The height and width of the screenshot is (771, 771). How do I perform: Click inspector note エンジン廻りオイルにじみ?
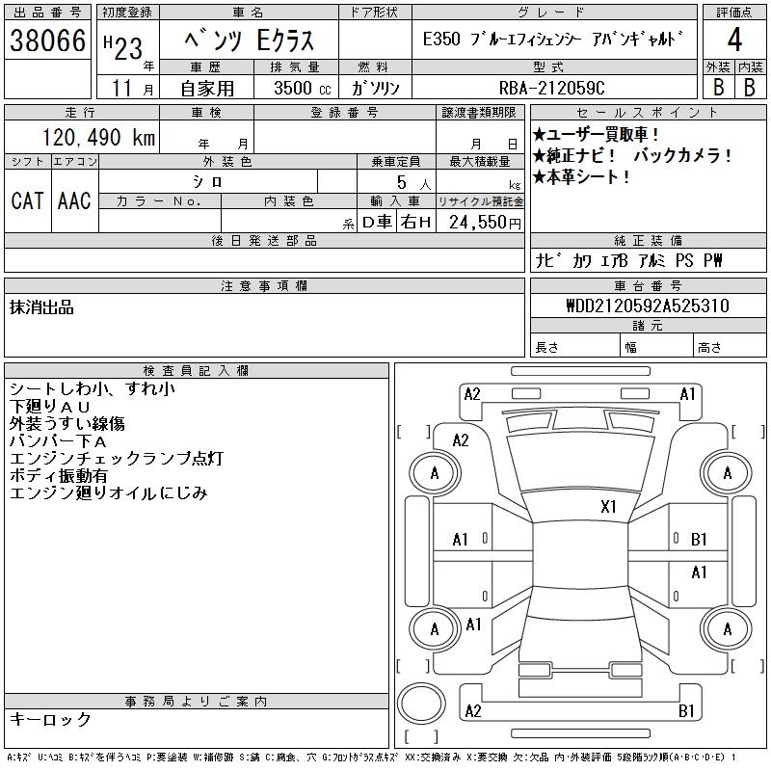tap(109, 492)
